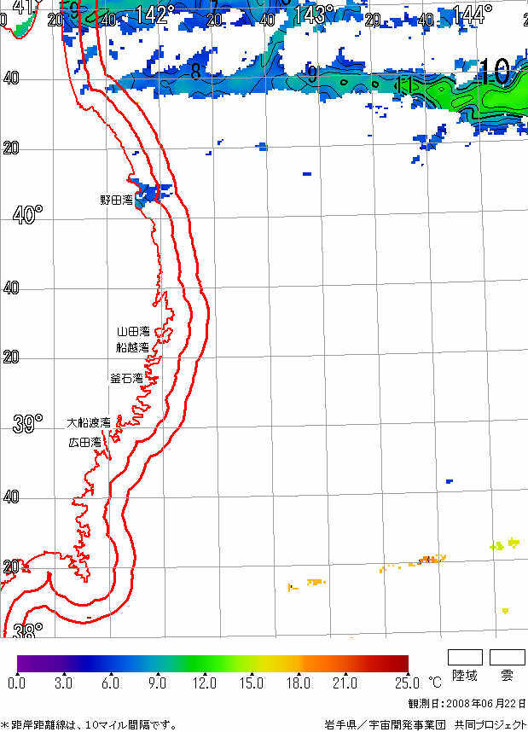Click the 12.0 mark on temperature scale
Image resolution: width=528 pixels, height=732 pixels.
point(205,683)
